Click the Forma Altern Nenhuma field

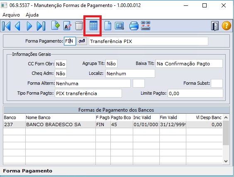tap(93, 84)
